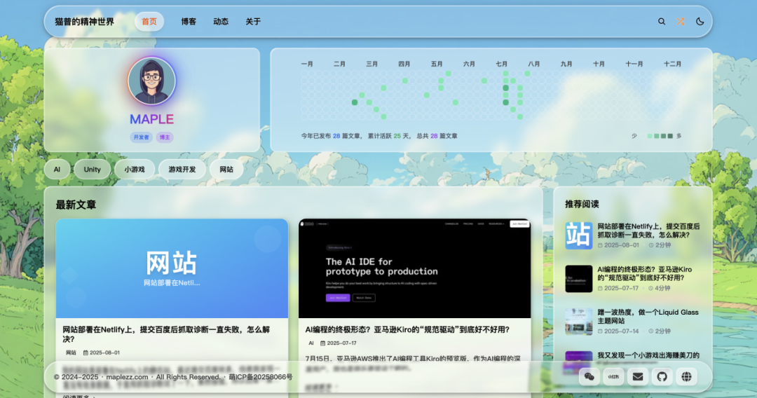
Task: Click the dark green heatmap cell in 二月
Action: 355,102
